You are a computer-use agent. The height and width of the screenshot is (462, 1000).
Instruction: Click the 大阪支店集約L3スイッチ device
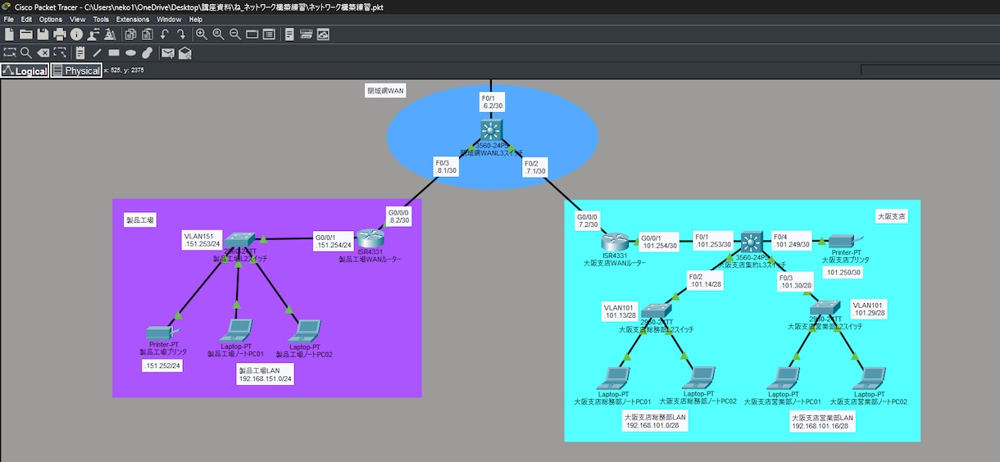[752, 242]
